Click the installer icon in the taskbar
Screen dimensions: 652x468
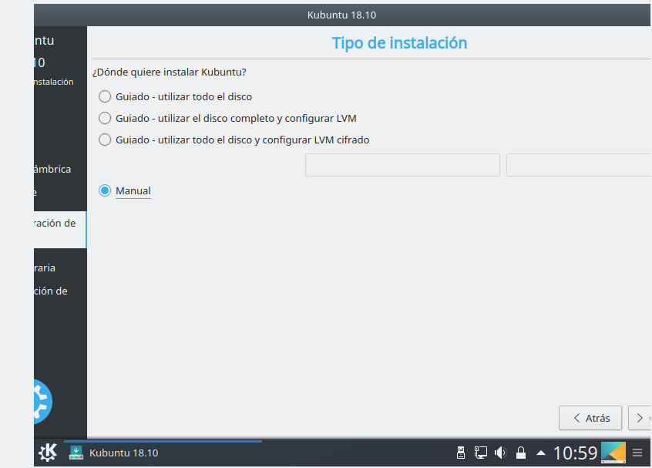tap(76, 453)
